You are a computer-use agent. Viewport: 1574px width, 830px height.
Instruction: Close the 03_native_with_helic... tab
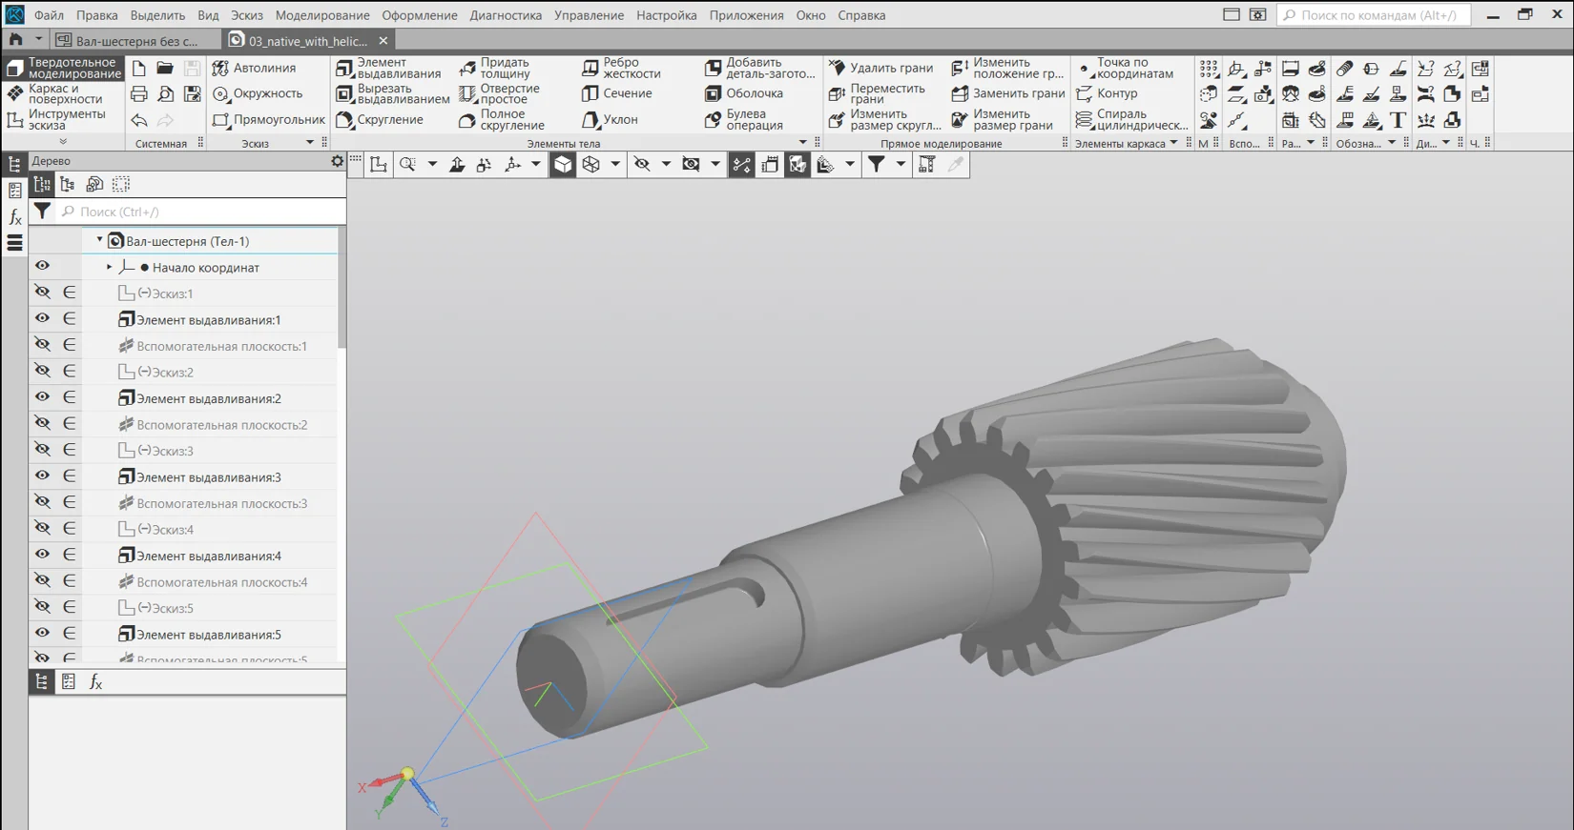(383, 41)
